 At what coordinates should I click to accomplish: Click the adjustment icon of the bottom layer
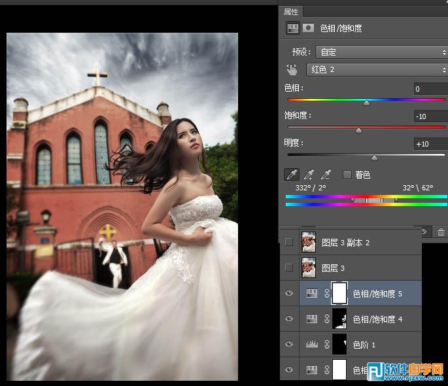pos(312,370)
